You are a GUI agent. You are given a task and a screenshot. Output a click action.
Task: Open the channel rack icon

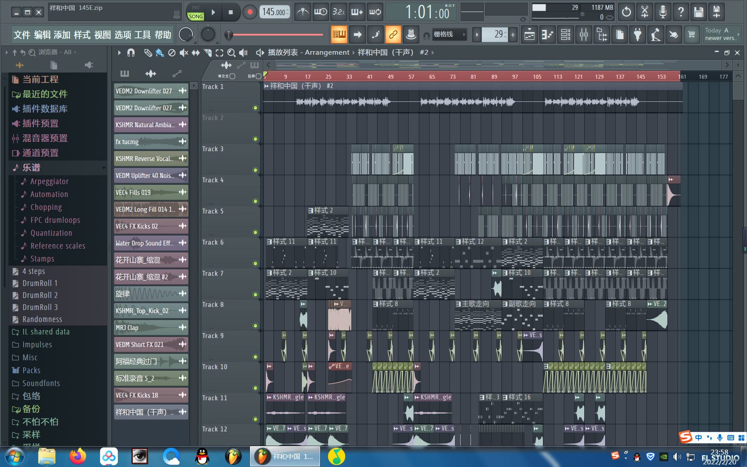pyautogui.click(x=566, y=34)
